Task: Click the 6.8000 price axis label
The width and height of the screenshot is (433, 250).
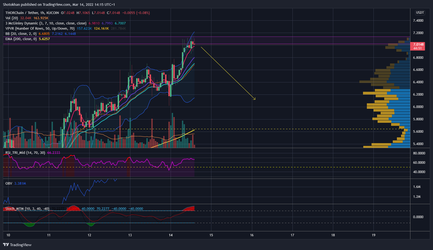Action: 418,58
